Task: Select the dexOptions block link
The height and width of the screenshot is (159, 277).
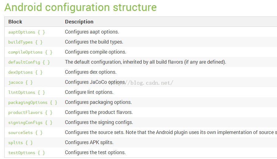Action: (25, 72)
